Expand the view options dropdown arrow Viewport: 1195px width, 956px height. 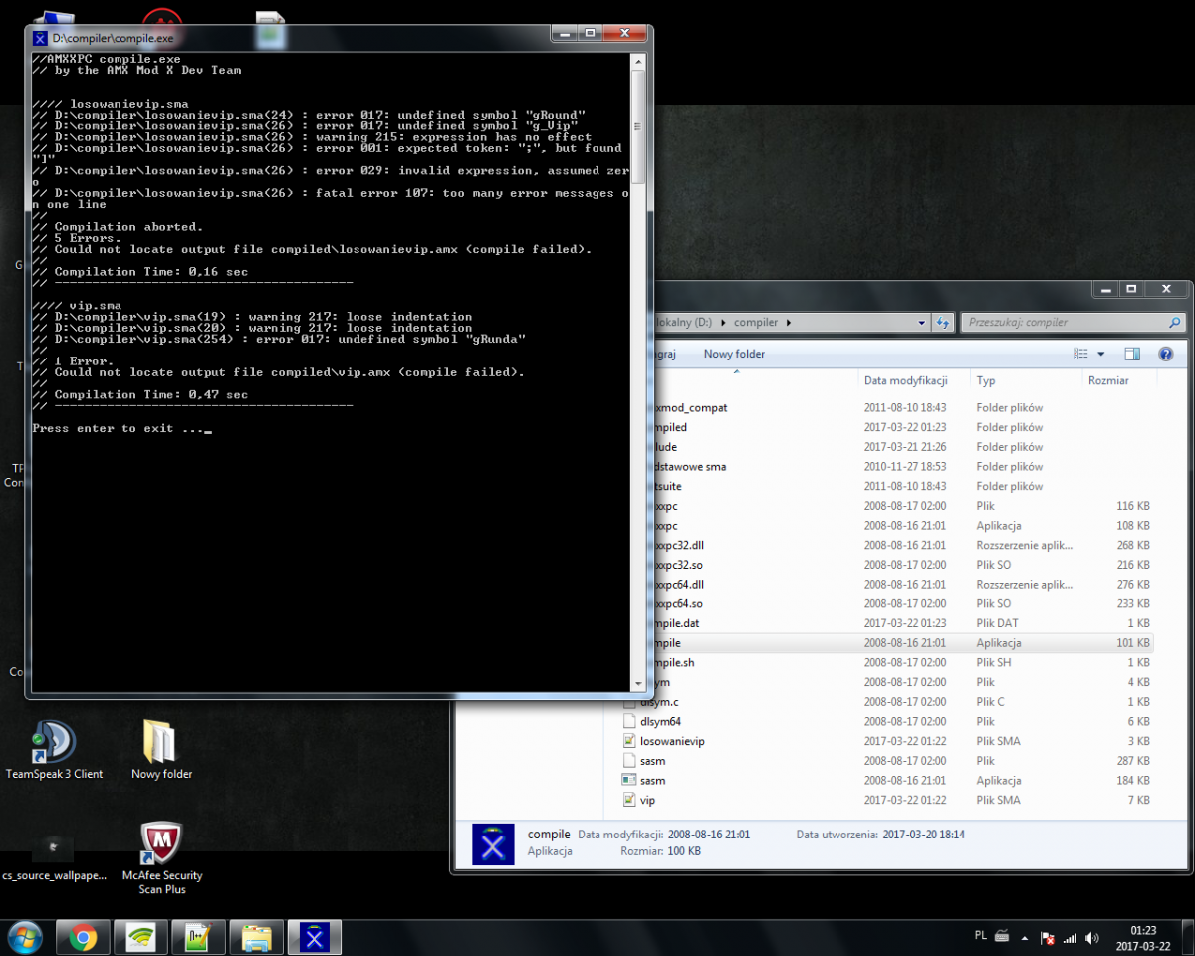pyautogui.click(x=1101, y=354)
